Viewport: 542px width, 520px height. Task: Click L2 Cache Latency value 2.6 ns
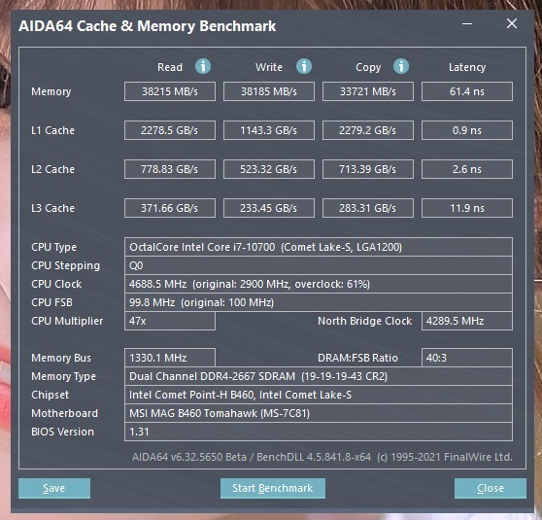(x=467, y=169)
